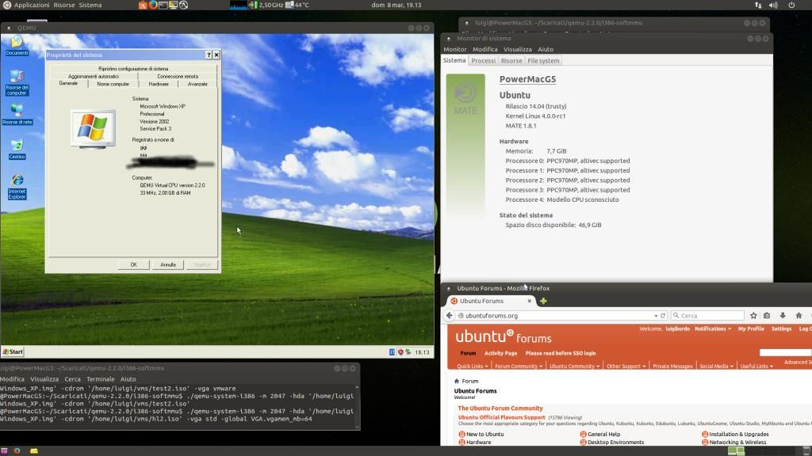This screenshot has width=812, height=456.
Task: Expand Useful Links menu
Action: pos(756,366)
